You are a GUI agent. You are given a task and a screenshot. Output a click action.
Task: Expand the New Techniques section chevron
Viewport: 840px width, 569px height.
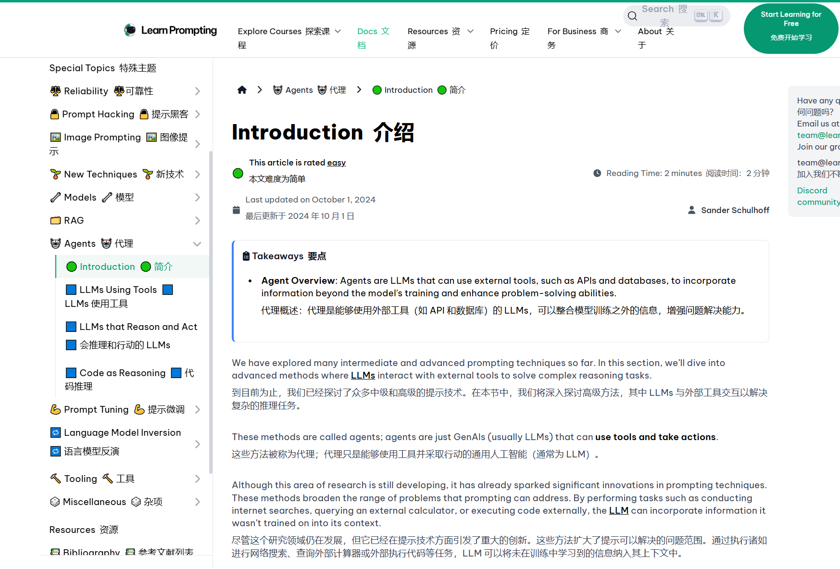click(x=197, y=174)
